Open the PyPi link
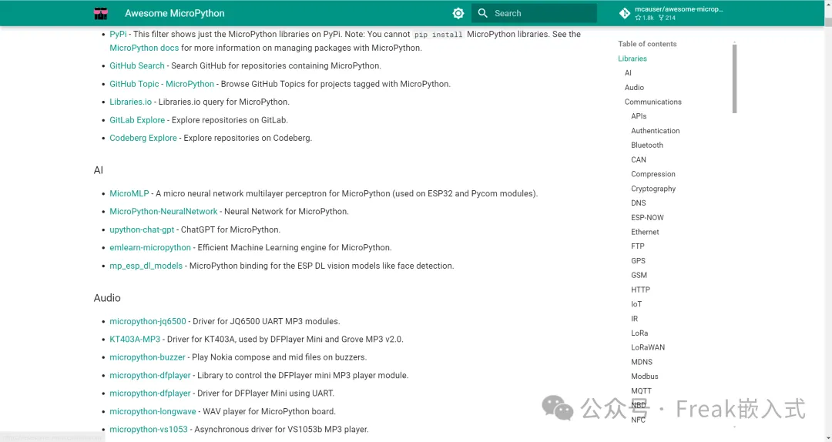The width and height of the screenshot is (832, 442). [118, 34]
